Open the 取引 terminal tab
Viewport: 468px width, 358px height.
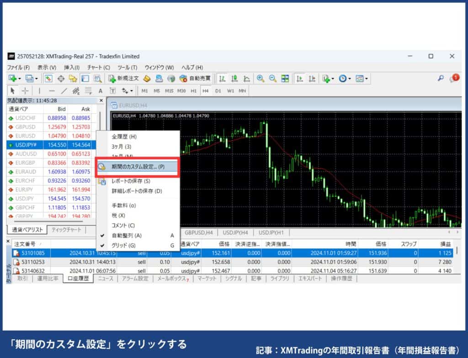pos(22,279)
